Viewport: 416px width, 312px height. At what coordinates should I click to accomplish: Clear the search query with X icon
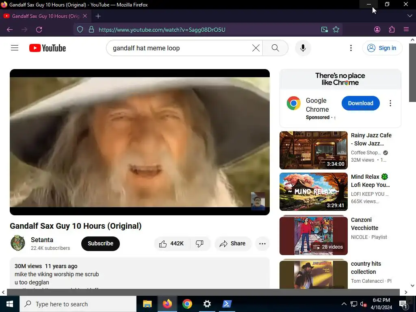pos(256,48)
